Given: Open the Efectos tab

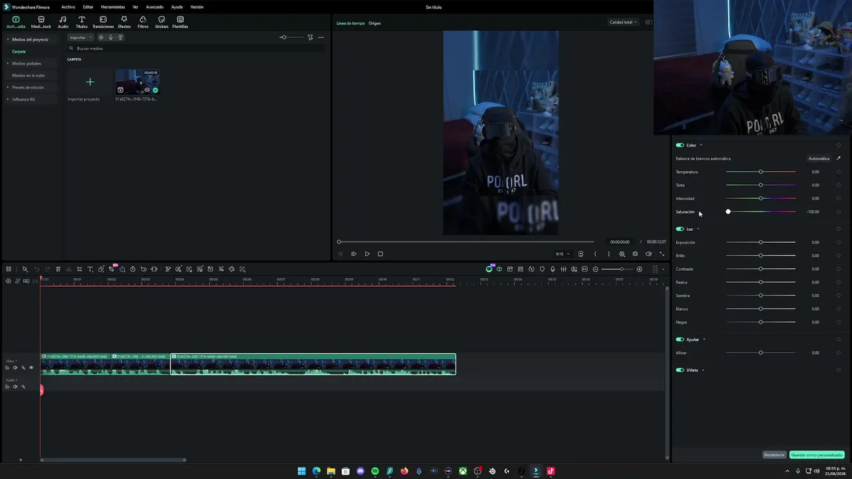Looking at the screenshot, I should 124,22.
